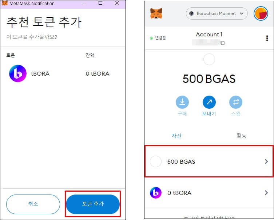The image size is (274, 220).
Task: Click the tBORA logo in notification window
Action: coord(18,73)
